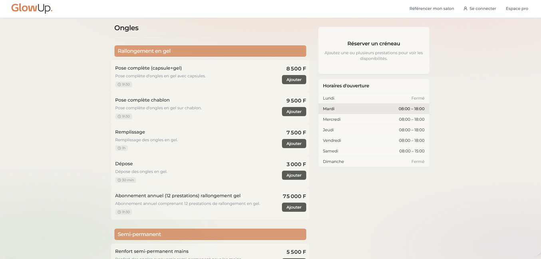The image size is (541, 259).
Task: Select the Mercredi opening hours row
Action: pos(374,120)
